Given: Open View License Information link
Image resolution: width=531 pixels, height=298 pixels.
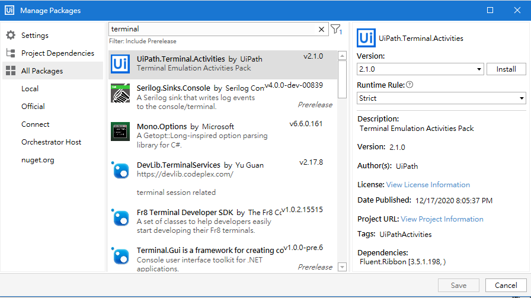Looking at the screenshot, I should [x=428, y=185].
